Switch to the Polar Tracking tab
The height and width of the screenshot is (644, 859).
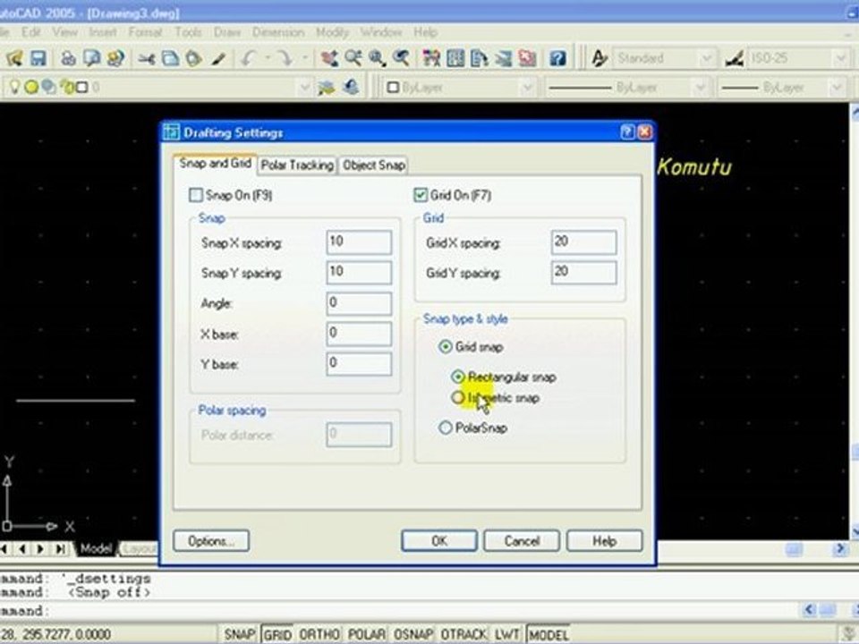[x=297, y=165]
